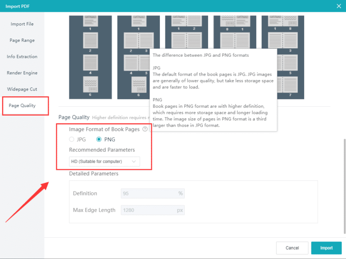
Task: Switch to the Page Range tab
Action: click(22, 40)
